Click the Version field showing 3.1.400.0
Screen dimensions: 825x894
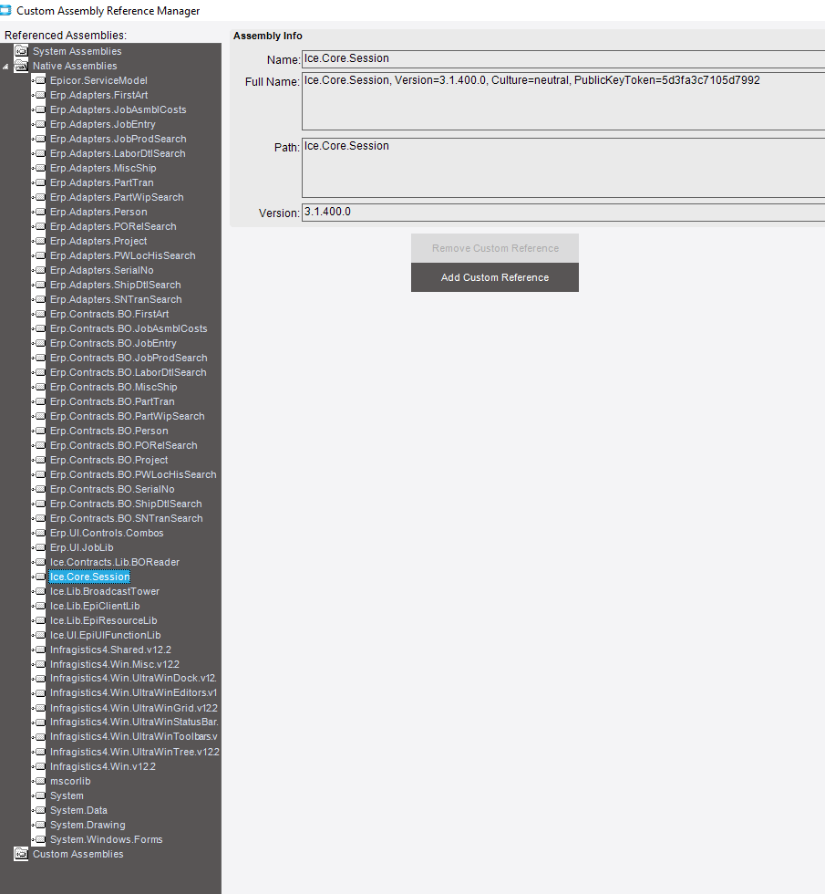point(563,212)
